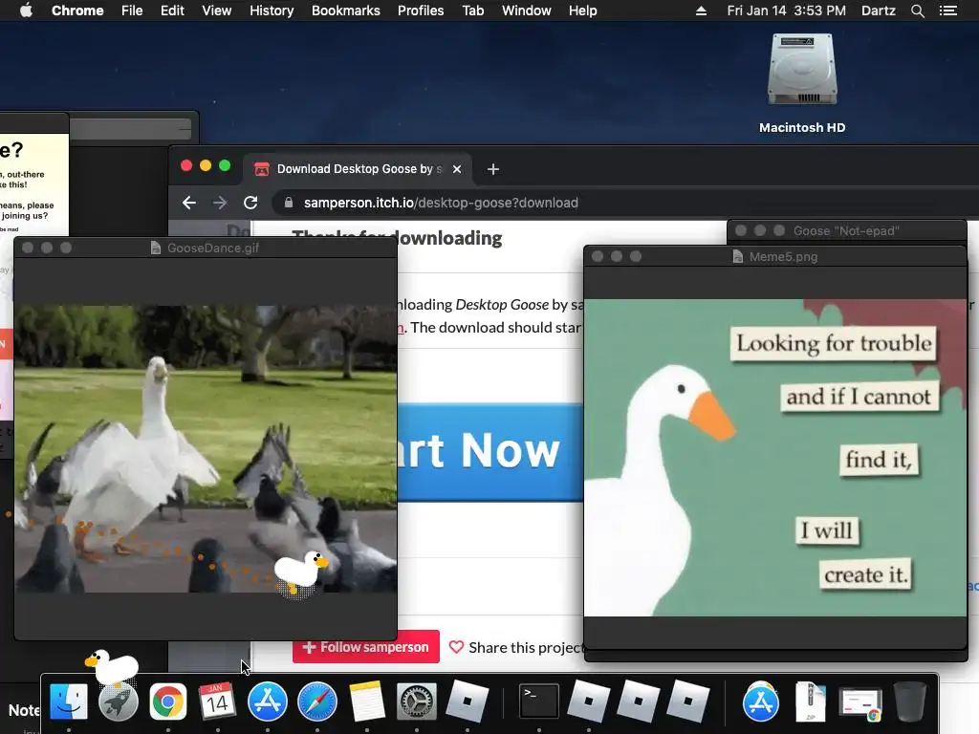979x734 pixels.
Task: Open Applications folder icon beside the ZIP file
Action: (x=760, y=702)
